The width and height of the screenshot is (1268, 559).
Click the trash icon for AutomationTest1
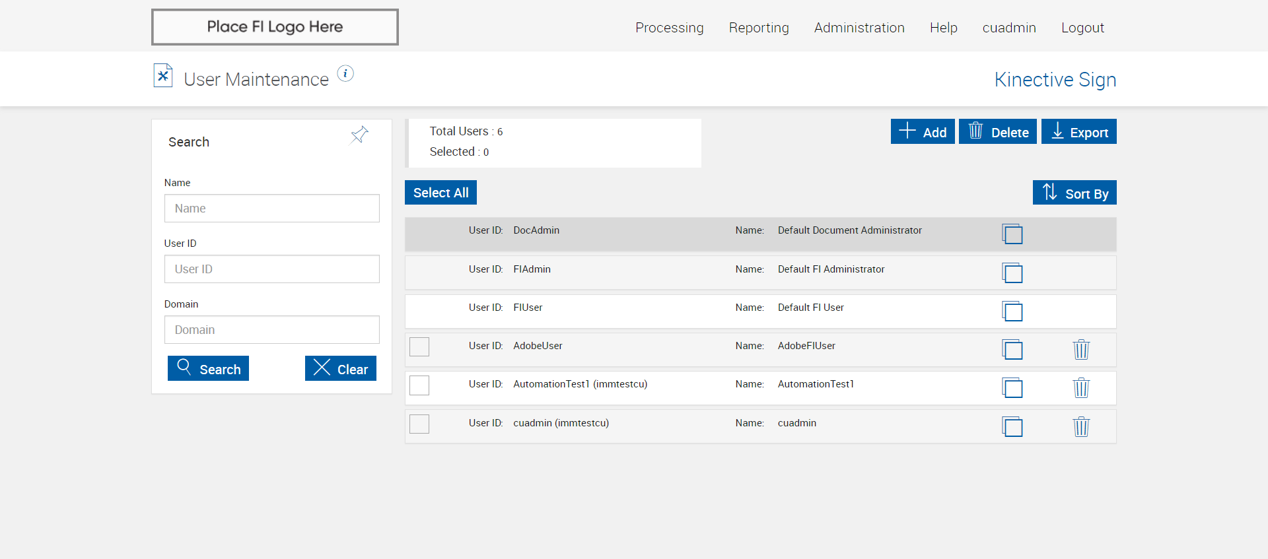click(1081, 387)
